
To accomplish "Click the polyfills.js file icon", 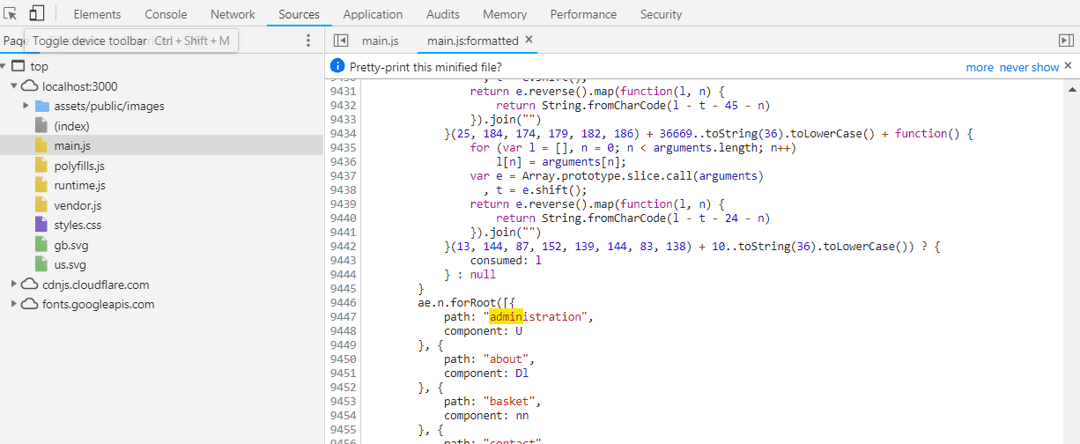I will click(x=41, y=166).
